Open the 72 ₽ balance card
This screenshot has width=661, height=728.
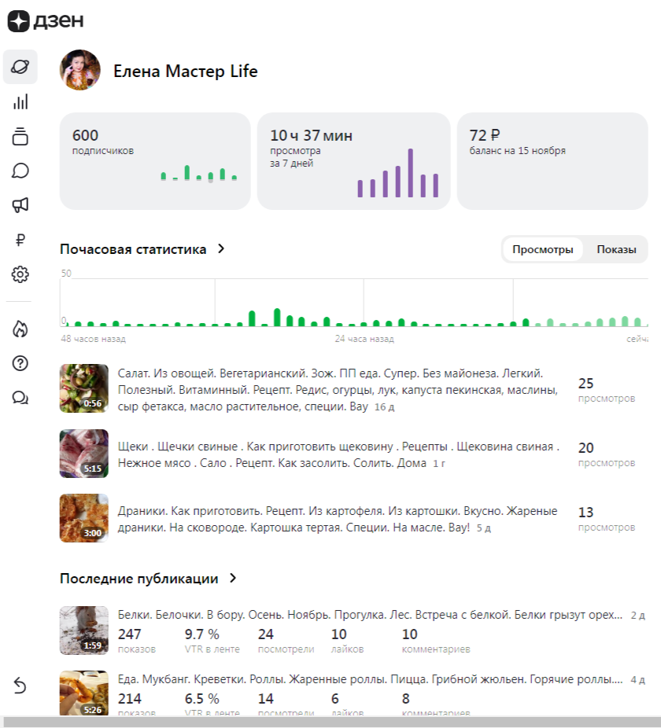(x=558, y=161)
